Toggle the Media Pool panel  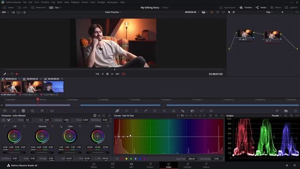pos(38,8)
